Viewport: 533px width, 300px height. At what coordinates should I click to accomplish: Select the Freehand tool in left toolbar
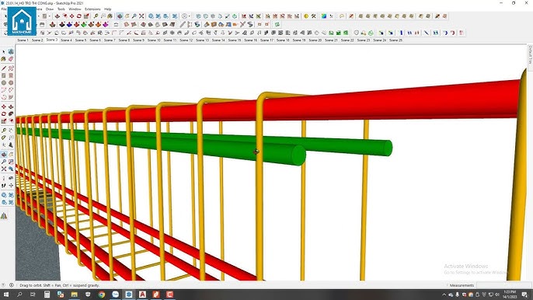click(x=11, y=68)
